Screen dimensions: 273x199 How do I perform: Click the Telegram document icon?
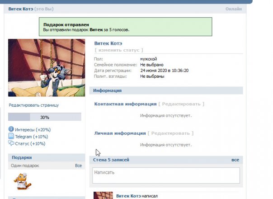tap(11, 136)
